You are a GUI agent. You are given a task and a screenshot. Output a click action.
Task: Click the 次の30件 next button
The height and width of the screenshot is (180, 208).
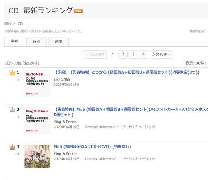click(161, 55)
